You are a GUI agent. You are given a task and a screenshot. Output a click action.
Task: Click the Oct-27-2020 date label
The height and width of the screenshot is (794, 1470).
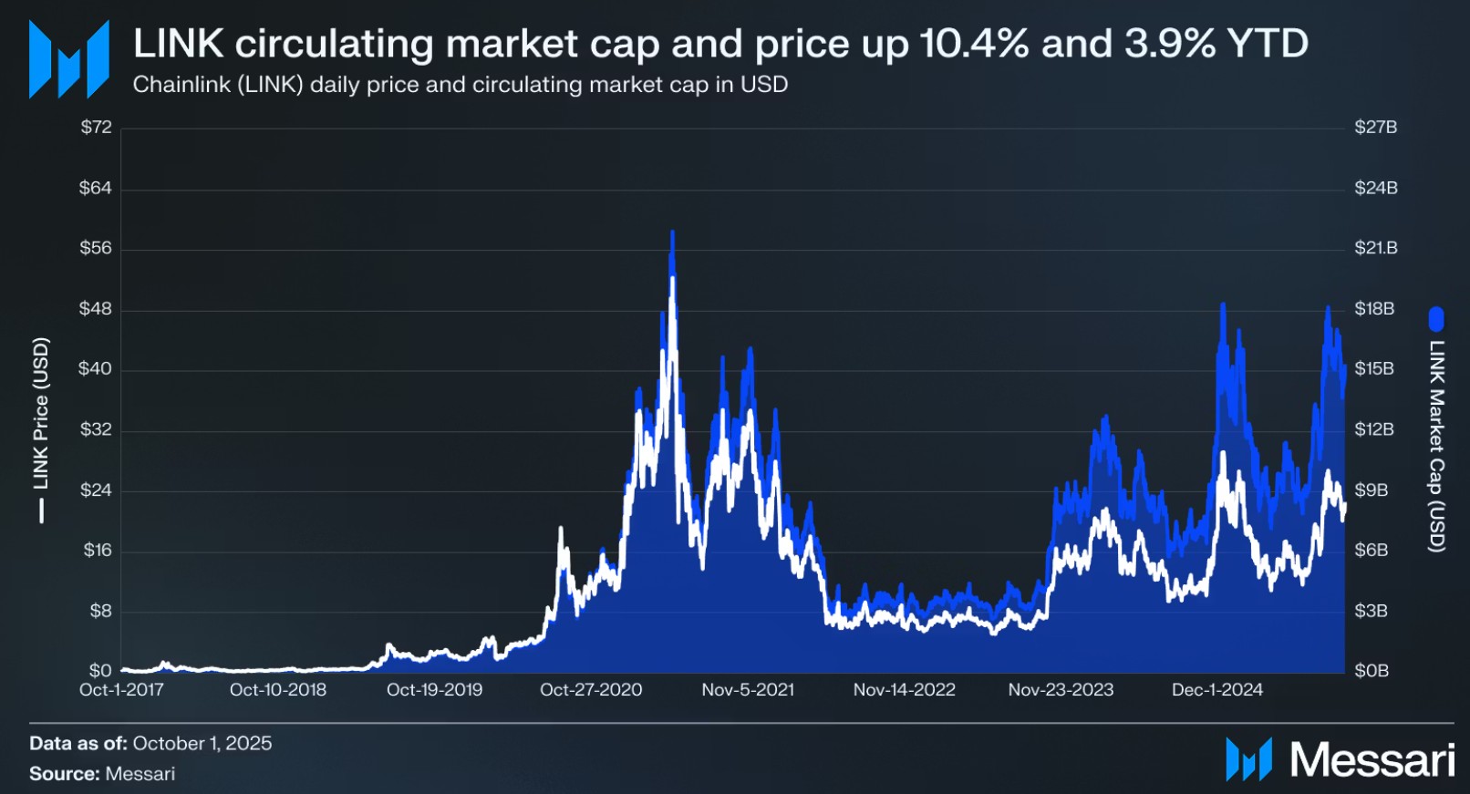click(x=591, y=690)
